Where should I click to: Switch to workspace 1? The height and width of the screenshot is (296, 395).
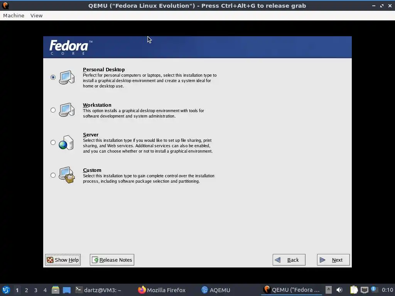pyautogui.click(x=17, y=290)
